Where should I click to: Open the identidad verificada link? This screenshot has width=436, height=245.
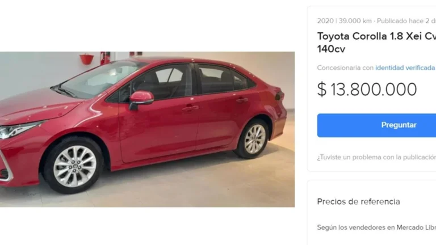[405, 68]
